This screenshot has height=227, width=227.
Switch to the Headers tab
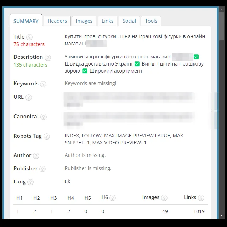coord(57,21)
